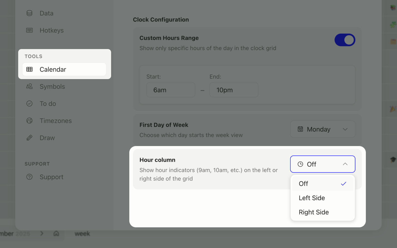Select the Draw pencil icon
Screen dimensions: 397x248
29,138
